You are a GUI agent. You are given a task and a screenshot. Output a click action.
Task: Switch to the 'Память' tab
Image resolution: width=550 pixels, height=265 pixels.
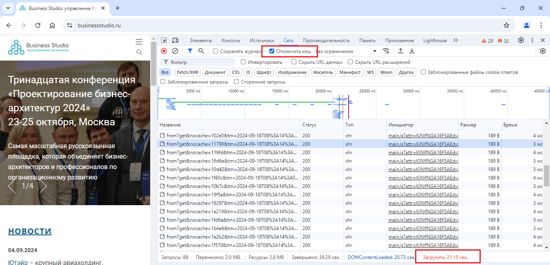pos(367,41)
